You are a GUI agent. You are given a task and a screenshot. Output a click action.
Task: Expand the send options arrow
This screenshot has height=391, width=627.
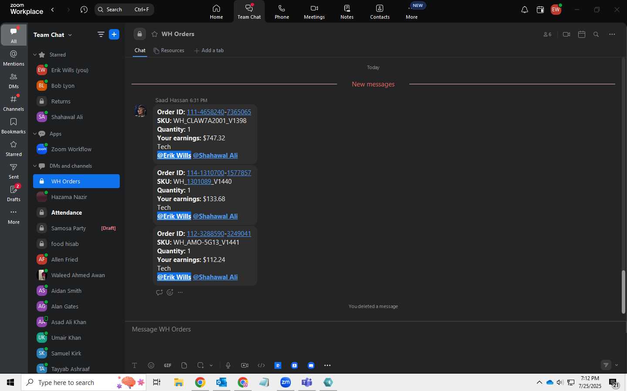click(617, 365)
